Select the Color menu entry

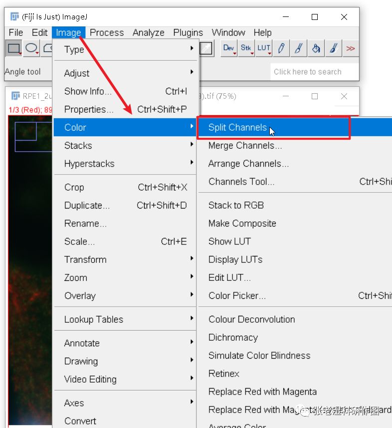point(125,127)
